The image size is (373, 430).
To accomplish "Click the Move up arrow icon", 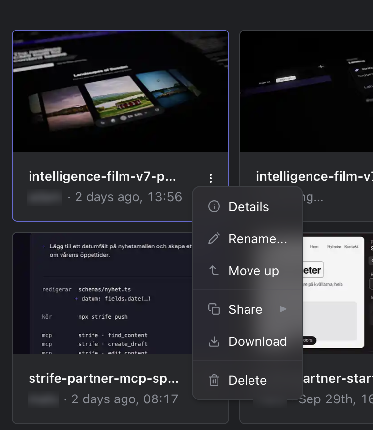I will (x=214, y=271).
